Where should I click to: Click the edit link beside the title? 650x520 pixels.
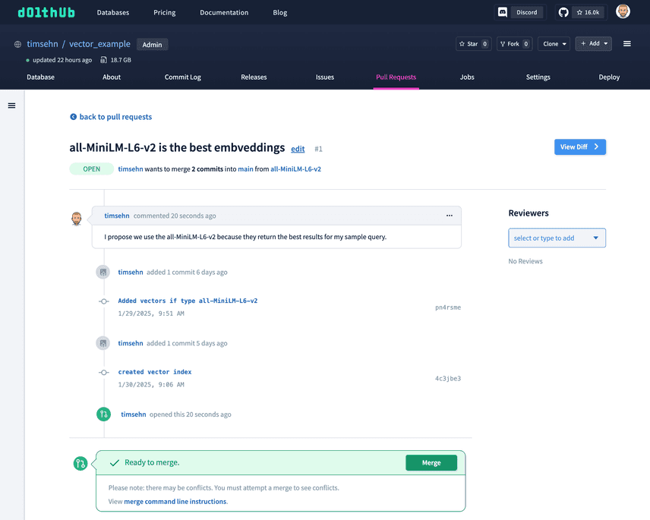pyautogui.click(x=298, y=149)
